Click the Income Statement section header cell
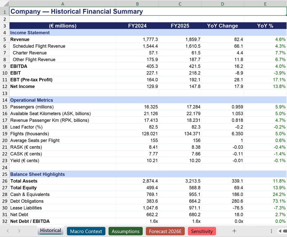The width and height of the screenshot is (287, 237). tap(63, 33)
